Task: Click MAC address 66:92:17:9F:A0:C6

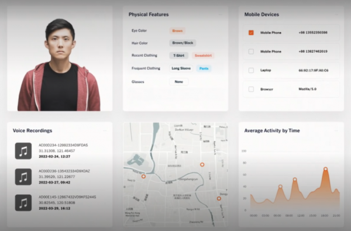Action: tap(314, 70)
